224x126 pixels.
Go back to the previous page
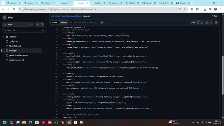(x=3, y=9)
